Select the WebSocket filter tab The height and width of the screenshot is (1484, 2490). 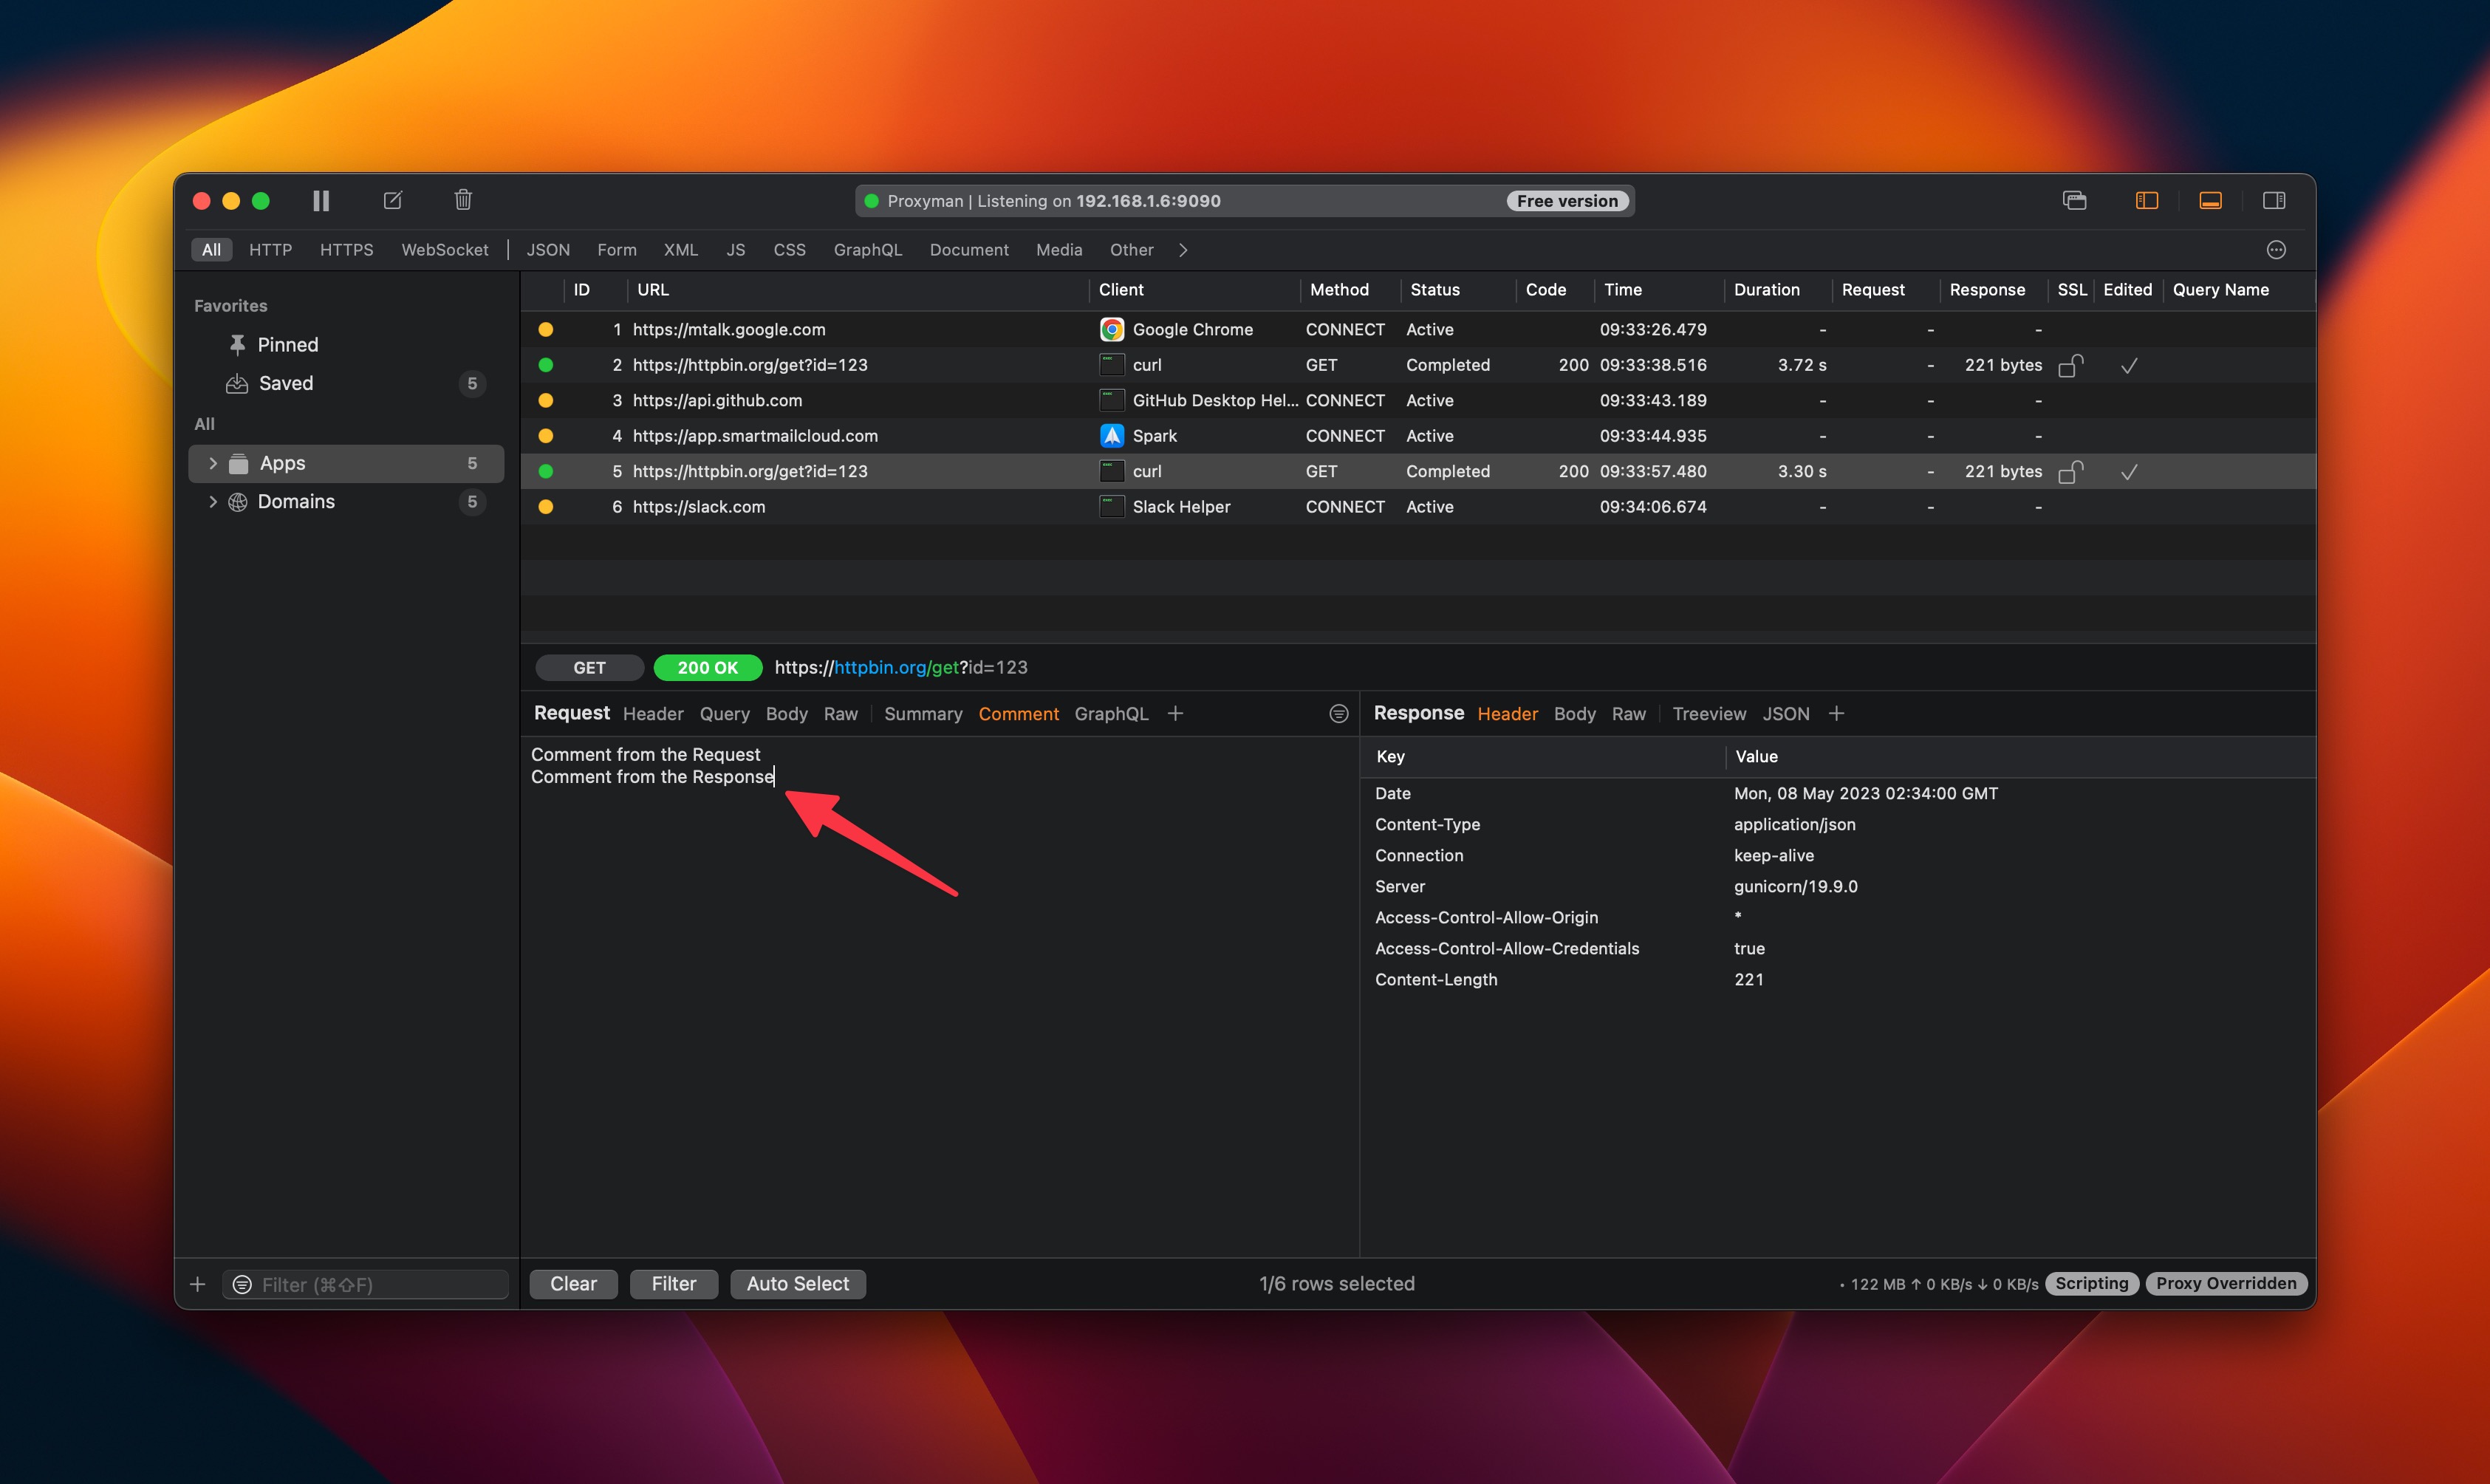(444, 250)
